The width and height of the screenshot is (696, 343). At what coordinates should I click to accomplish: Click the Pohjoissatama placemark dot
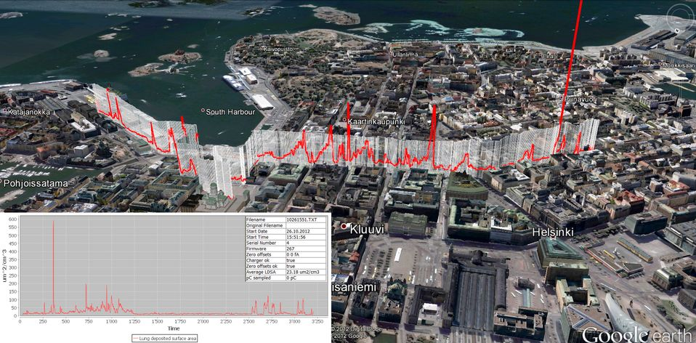(x=1, y=182)
